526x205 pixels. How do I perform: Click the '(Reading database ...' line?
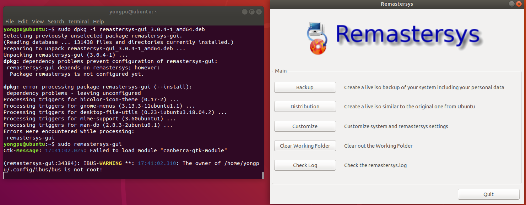pyautogui.click(x=118, y=42)
